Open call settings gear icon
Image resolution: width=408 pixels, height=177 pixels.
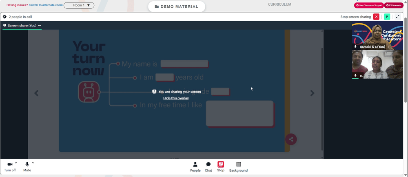point(4,17)
